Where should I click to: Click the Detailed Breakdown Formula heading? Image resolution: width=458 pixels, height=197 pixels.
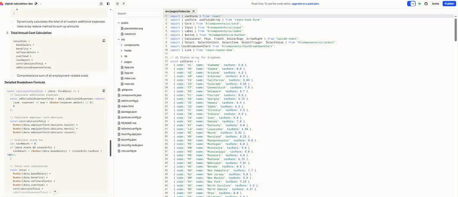(x=25, y=82)
